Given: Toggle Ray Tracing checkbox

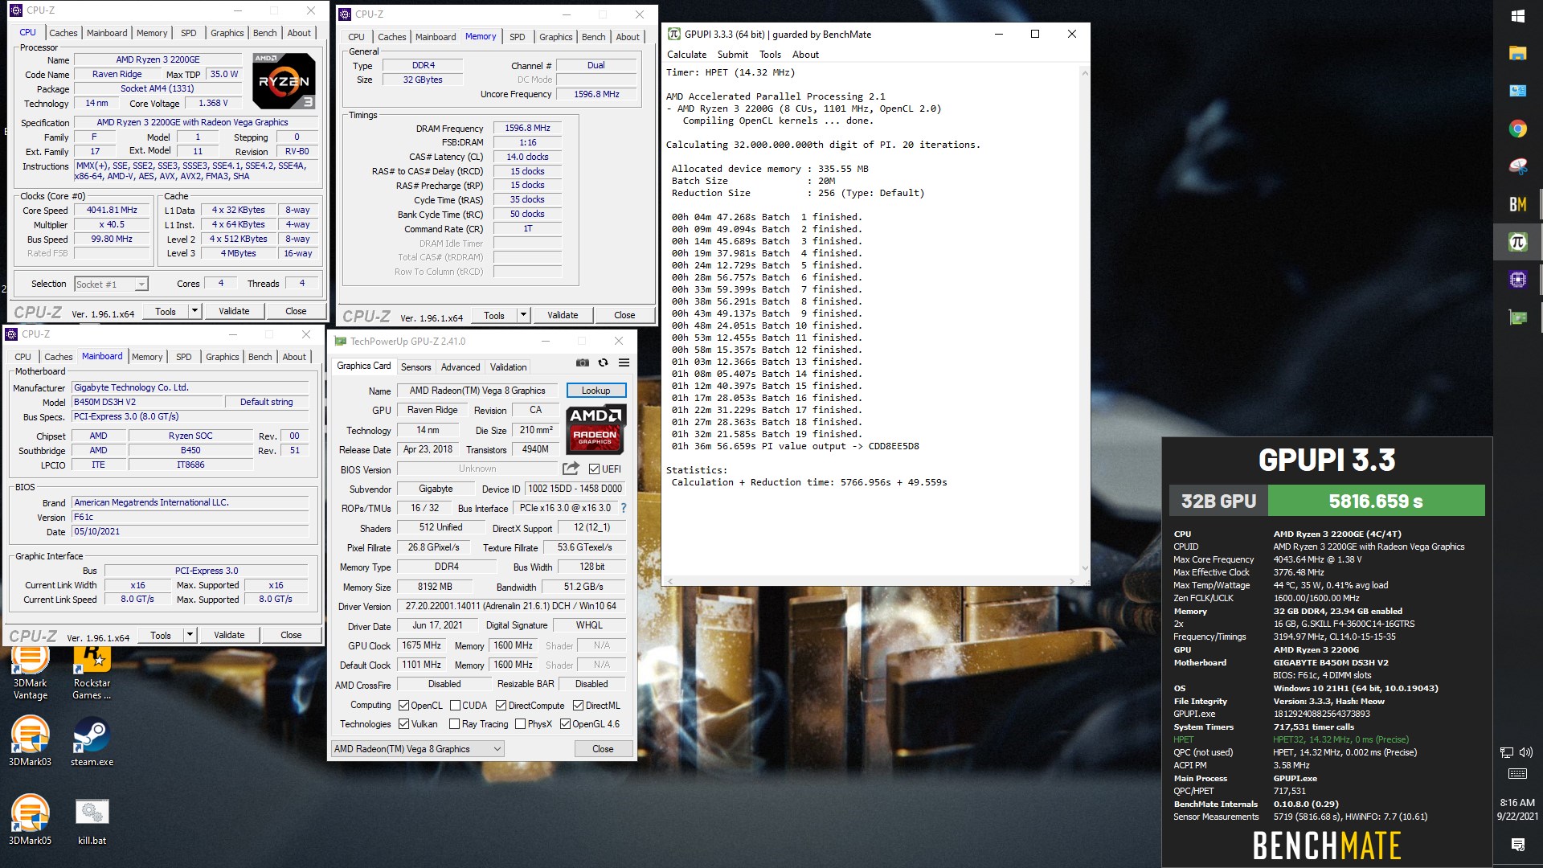Looking at the screenshot, I should pos(455,724).
